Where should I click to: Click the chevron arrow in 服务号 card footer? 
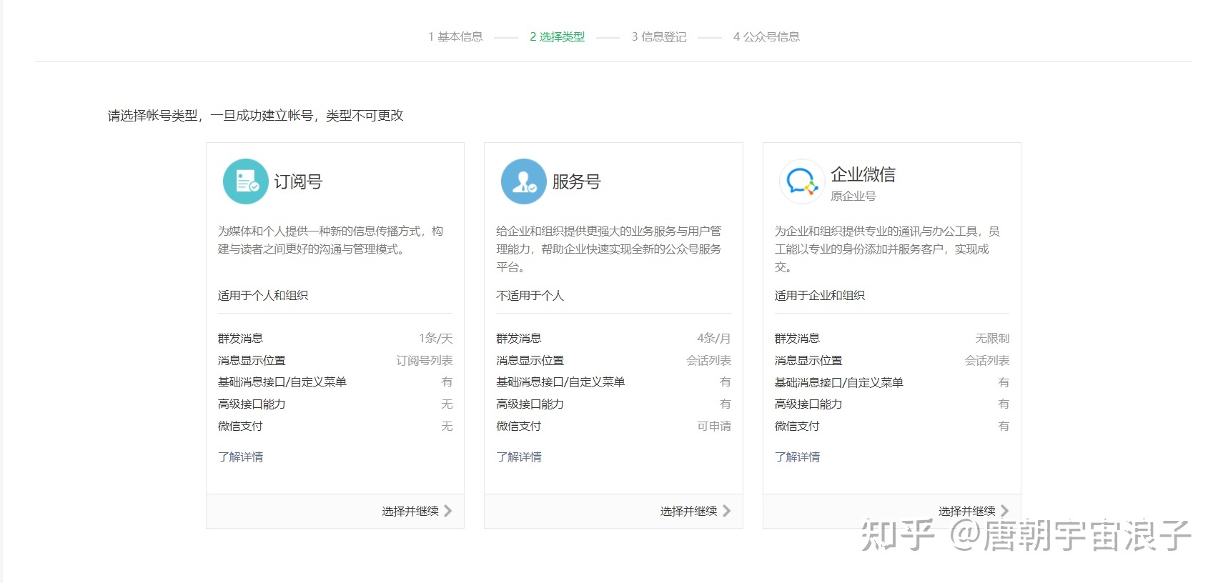coord(726,511)
